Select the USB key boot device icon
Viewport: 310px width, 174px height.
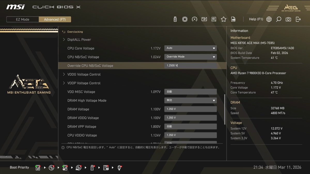(92, 168)
